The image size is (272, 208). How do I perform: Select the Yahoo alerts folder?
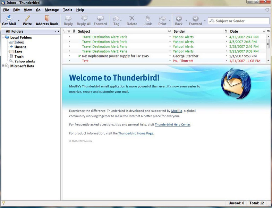[x=25, y=61]
